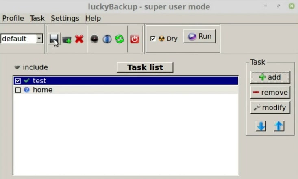Click the Run button
The height and width of the screenshot is (179, 298).
[200, 36]
